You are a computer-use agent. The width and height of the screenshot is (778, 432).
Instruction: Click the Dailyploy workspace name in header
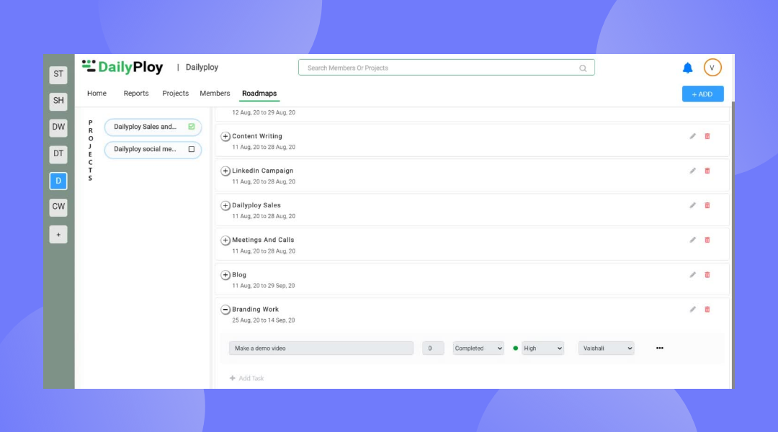(202, 68)
